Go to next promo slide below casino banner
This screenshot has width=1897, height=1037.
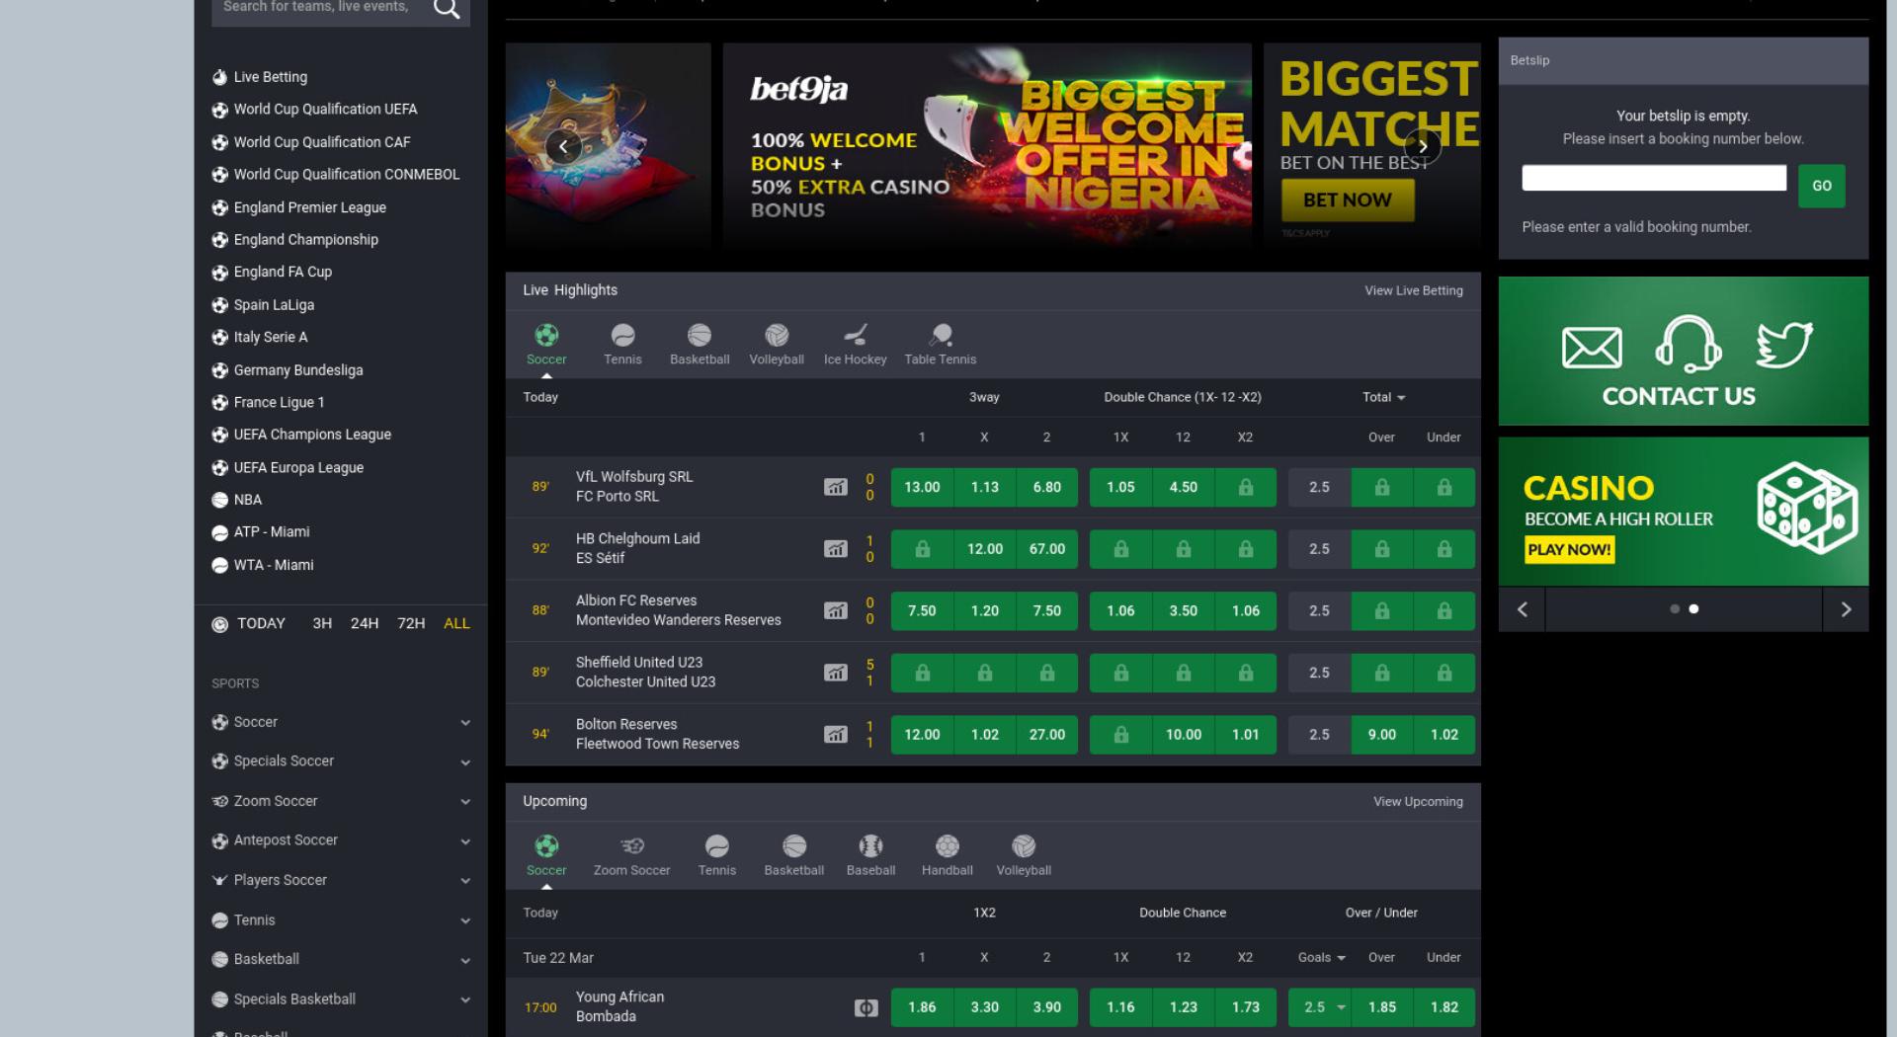(x=1846, y=609)
